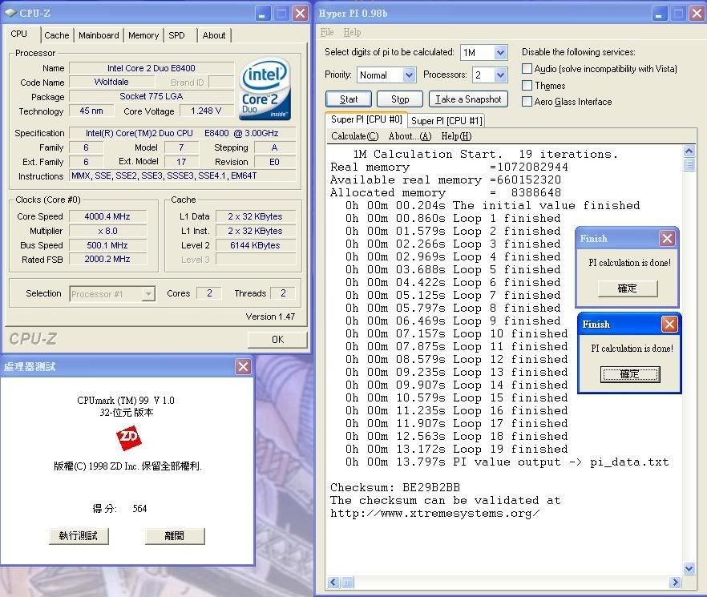Minimize the Hyper PI window
This screenshot has width=707, height=597.
pyautogui.click(x=659, y=14)
